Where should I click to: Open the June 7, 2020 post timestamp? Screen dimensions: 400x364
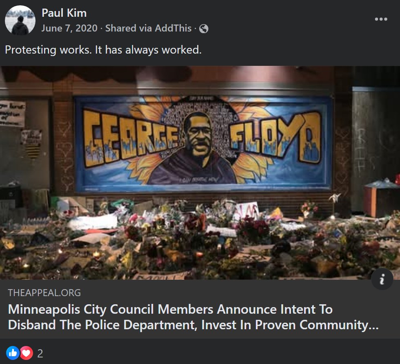69,28
